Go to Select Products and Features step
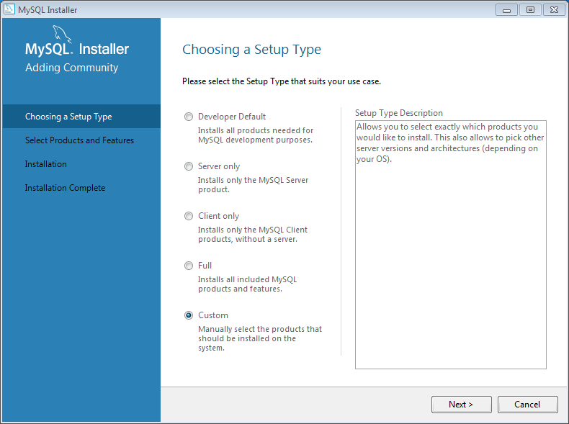 (x=79, y=140)
